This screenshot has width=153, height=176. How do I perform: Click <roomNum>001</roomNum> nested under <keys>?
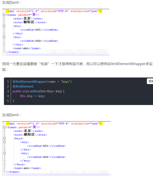(46, 146)
